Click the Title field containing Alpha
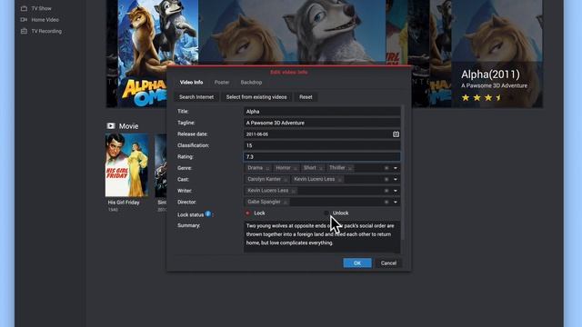Image resolution: width=582 pixels, height=327 pixels. click(322, 112)
